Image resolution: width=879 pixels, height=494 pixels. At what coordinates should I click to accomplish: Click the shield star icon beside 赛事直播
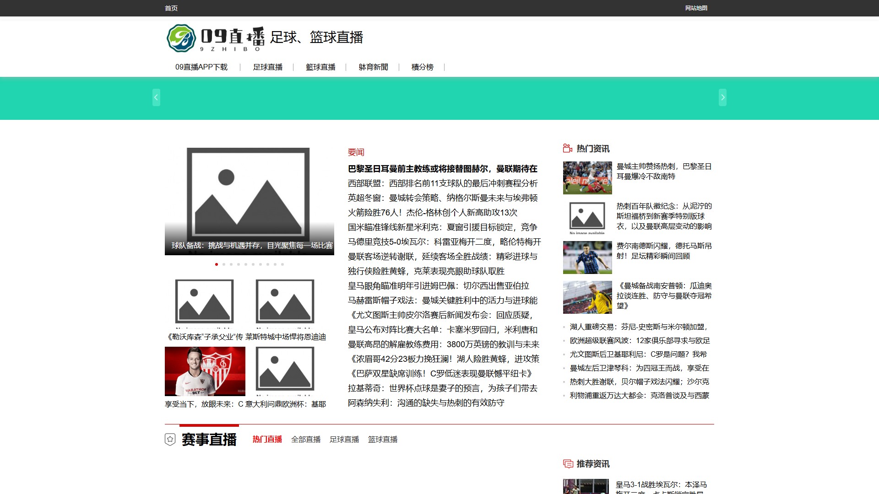(170, 440)
